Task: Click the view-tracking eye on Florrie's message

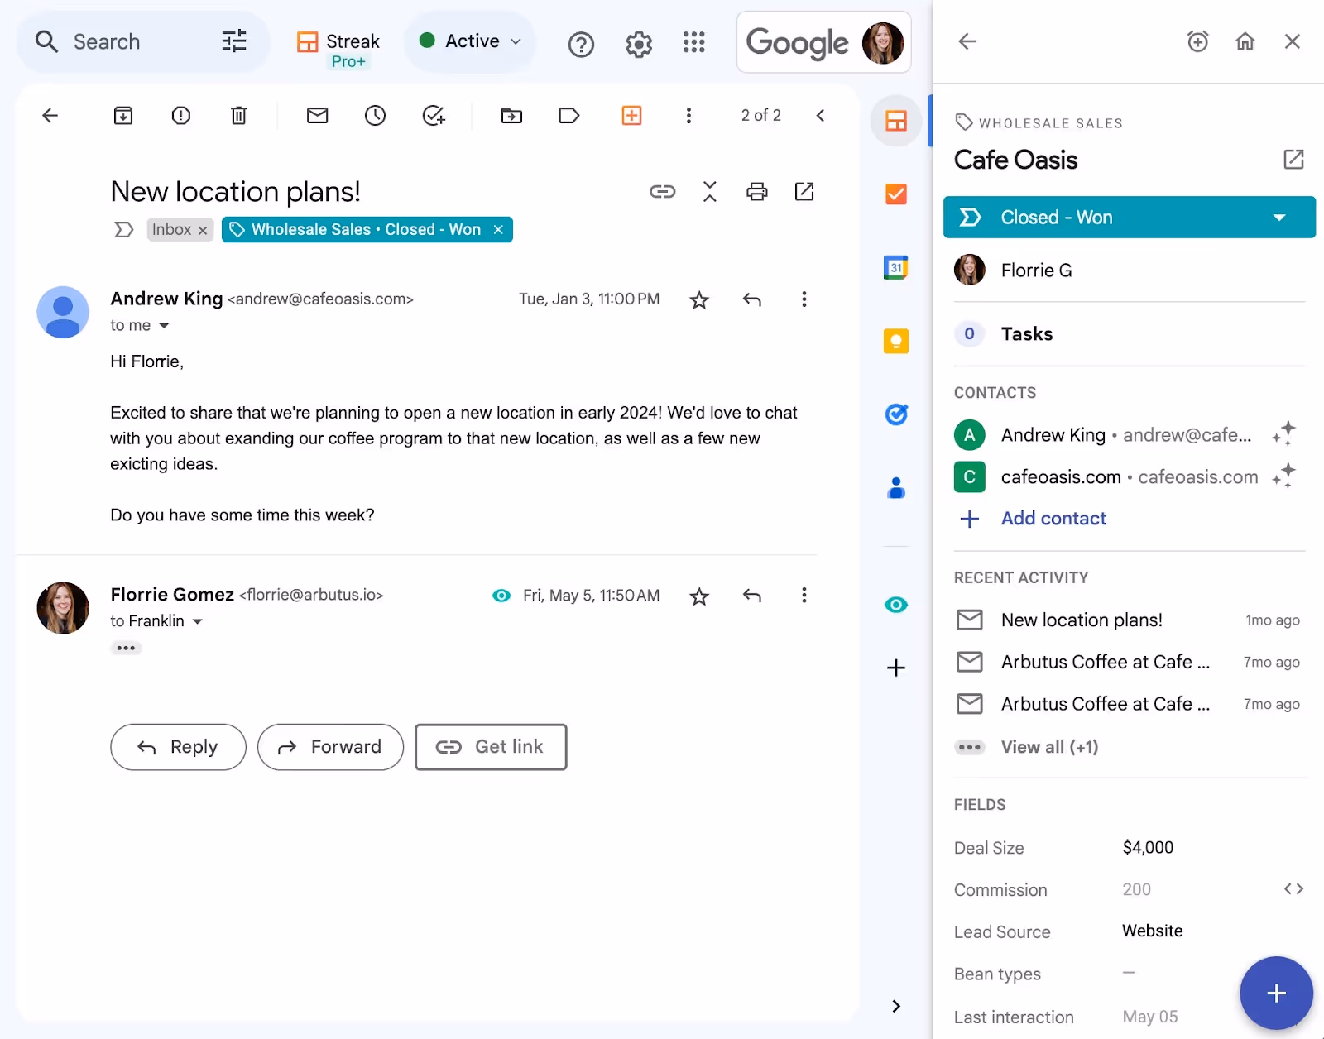Action: (501, 596)
